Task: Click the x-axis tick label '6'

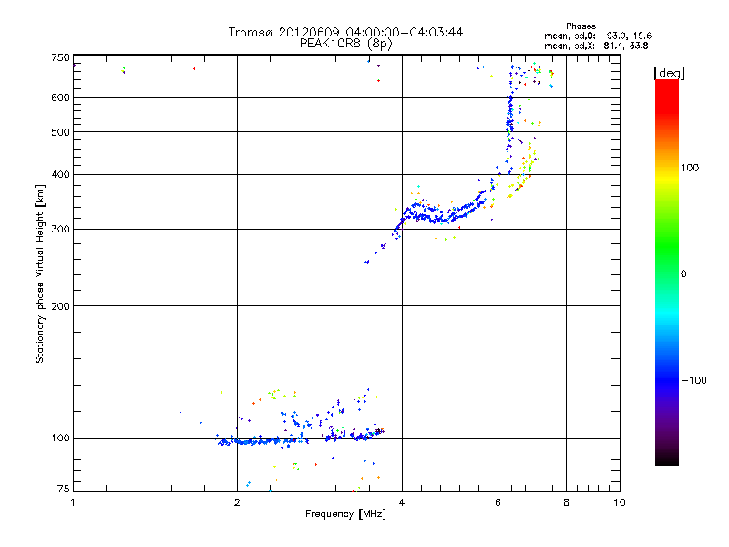Action: 498,502
